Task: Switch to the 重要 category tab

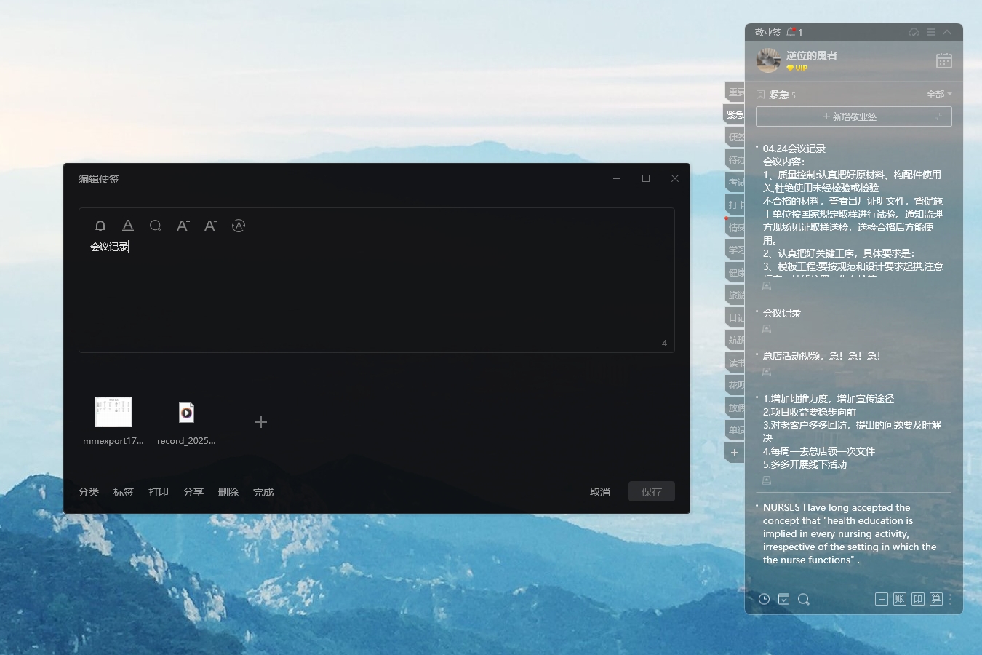Action: click(735, 92)
